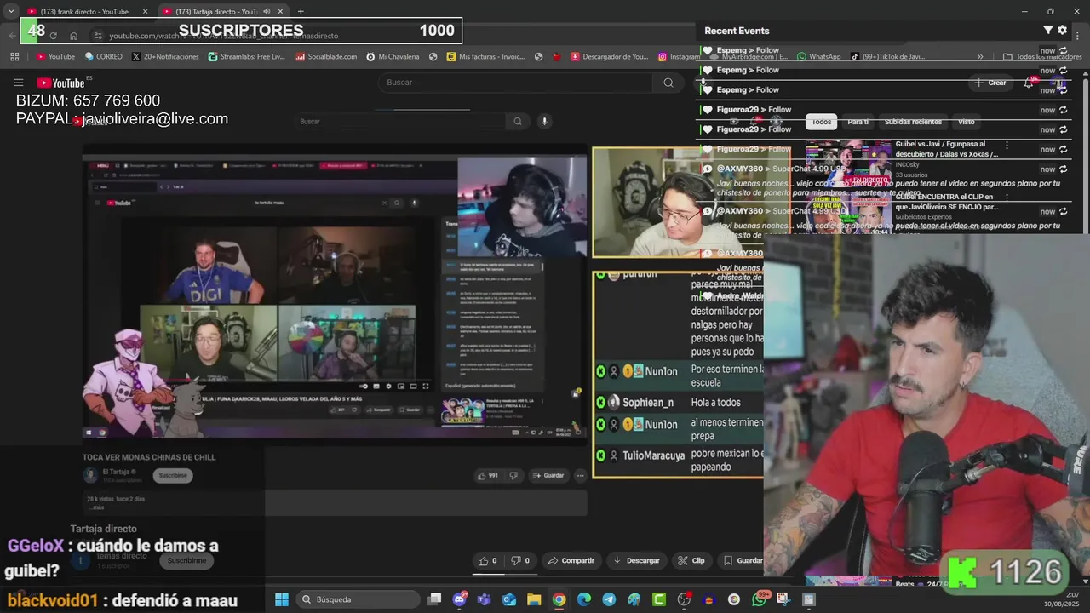Viewport: 1090px width, 613px height.
Task: Mute the Tartaja directo tab audio
Action: coord(267,12)
